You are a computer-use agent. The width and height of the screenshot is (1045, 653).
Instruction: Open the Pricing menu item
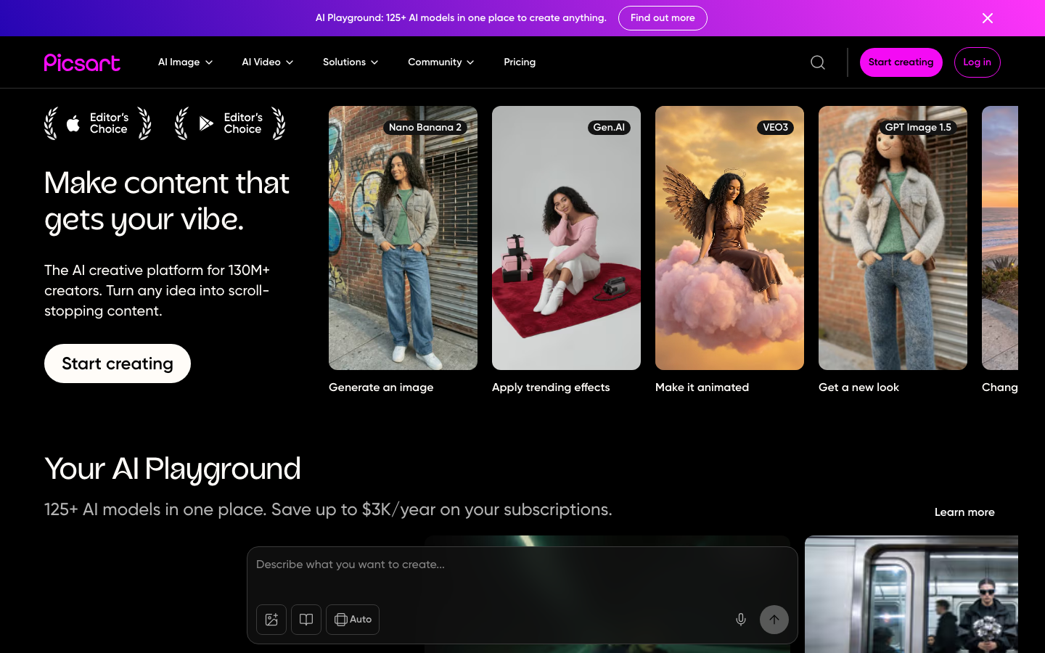pos(520,62)
